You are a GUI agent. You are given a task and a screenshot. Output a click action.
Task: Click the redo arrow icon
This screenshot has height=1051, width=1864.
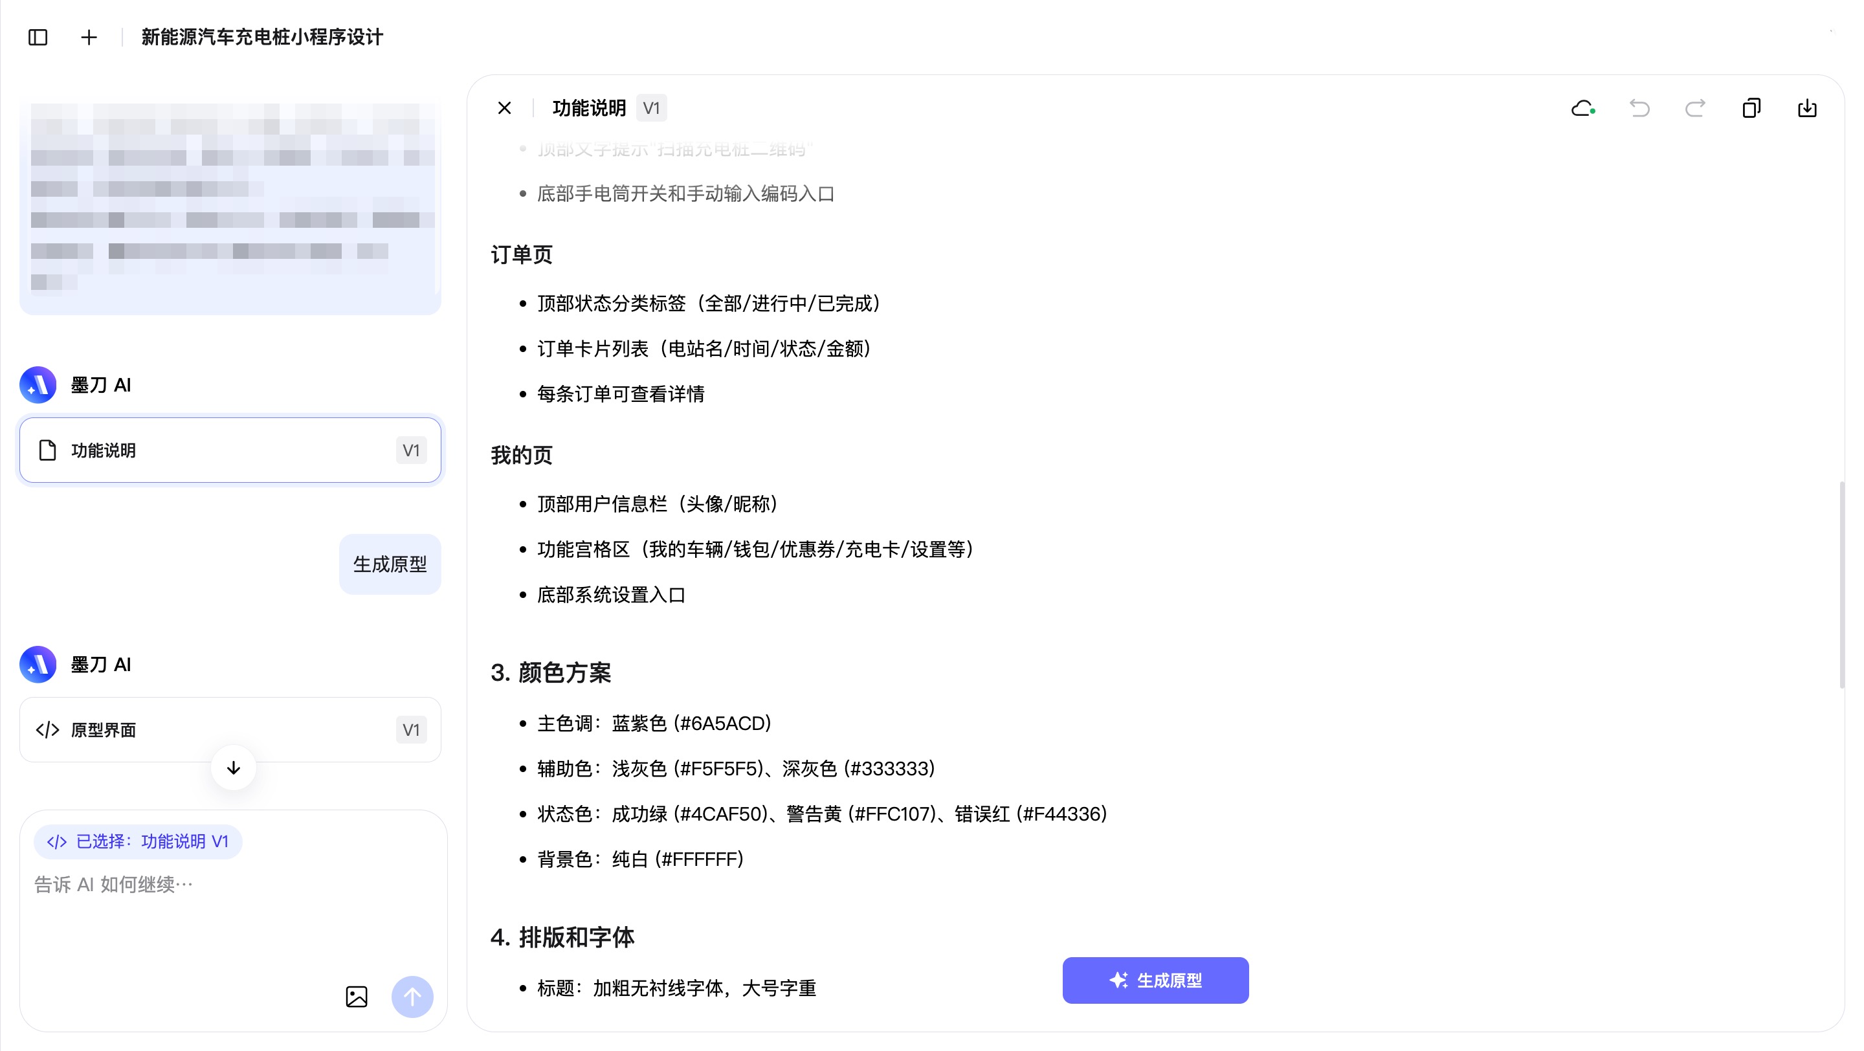(x=1694, y=109)
